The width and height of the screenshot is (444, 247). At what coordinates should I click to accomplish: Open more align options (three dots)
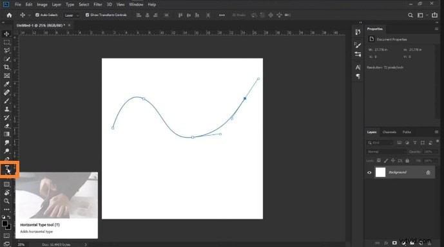click(x=222, y=15)
